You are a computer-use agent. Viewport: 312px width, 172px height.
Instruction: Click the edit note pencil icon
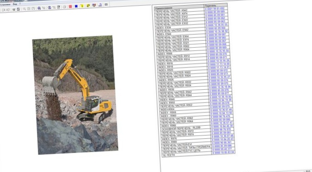pos(59,7)
